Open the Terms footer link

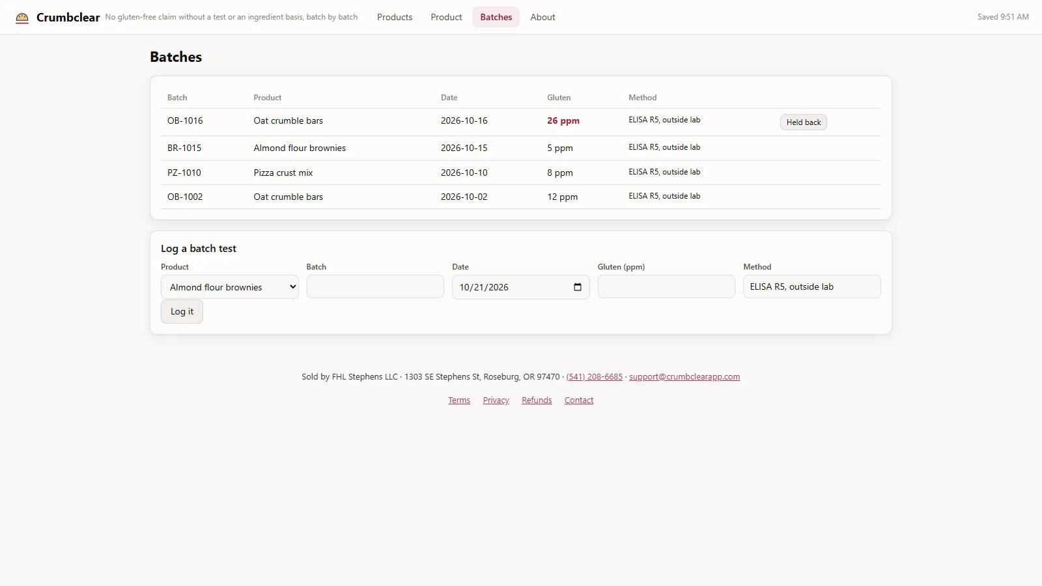pyautogui.click(x=459, y=400)
